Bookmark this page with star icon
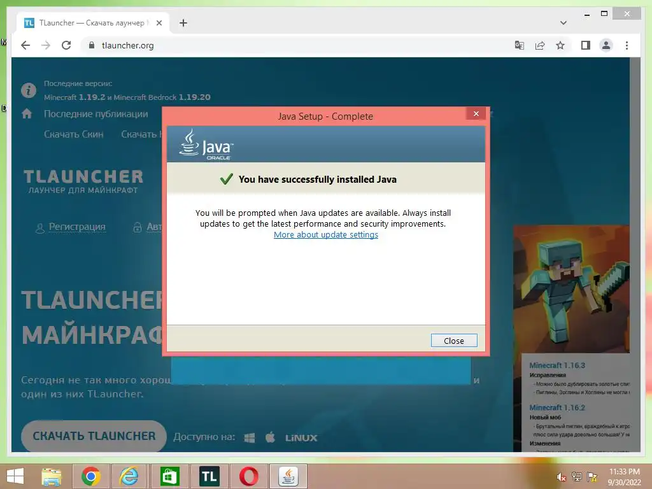This screenshot has height=489, width=652. (x=560, y=45)
